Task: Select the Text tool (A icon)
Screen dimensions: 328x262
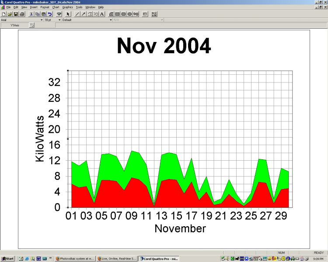Action: coord(102,14)
